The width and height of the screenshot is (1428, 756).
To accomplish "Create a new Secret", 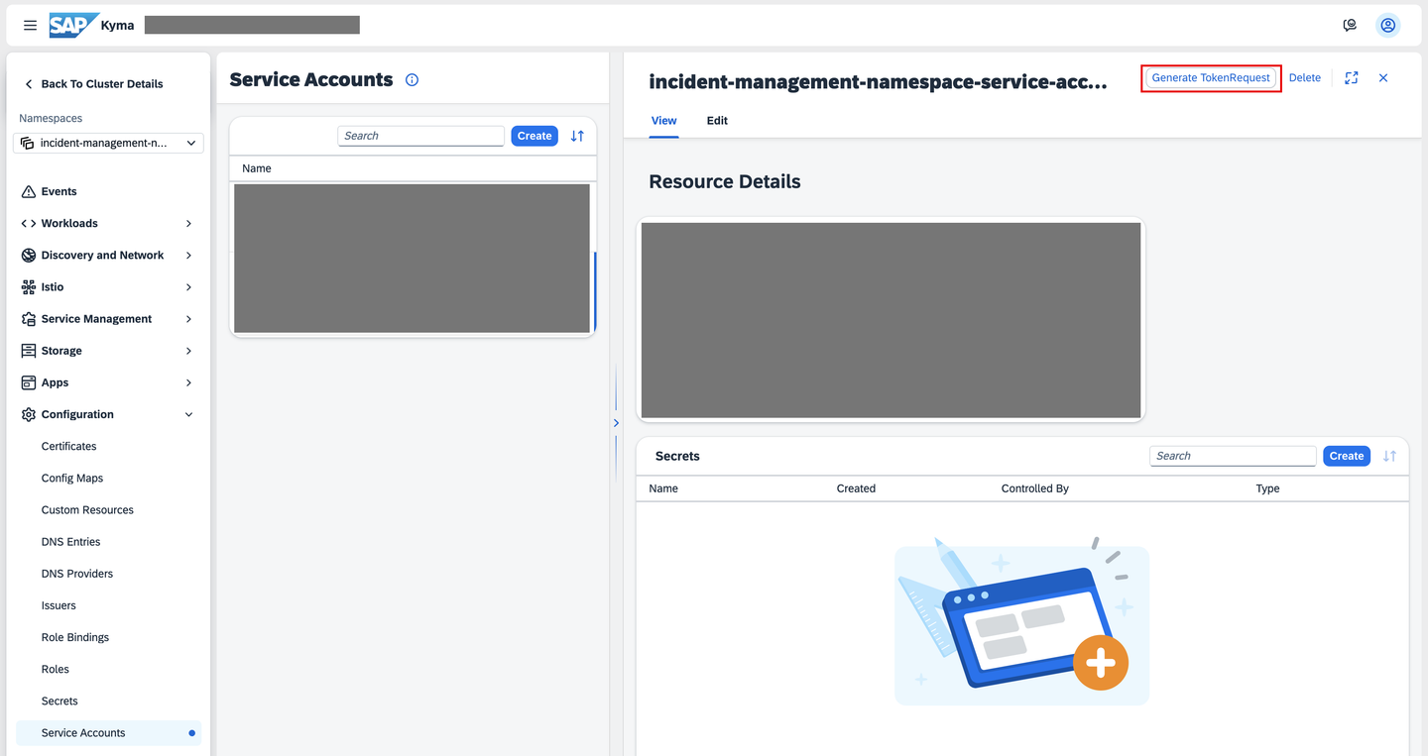I will (1346, 456).
